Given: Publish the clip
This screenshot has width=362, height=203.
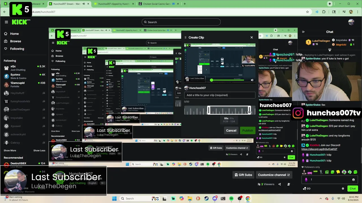Looking at the screenshot, I should 247,130.
